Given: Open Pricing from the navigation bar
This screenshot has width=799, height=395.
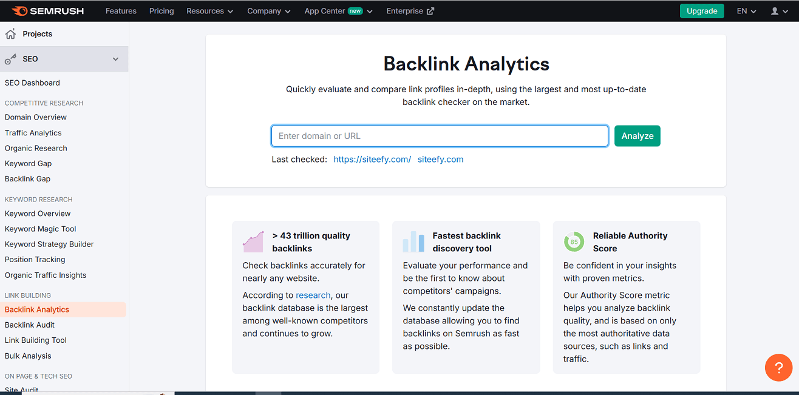Looking at the screenshot, I should 161,10.
